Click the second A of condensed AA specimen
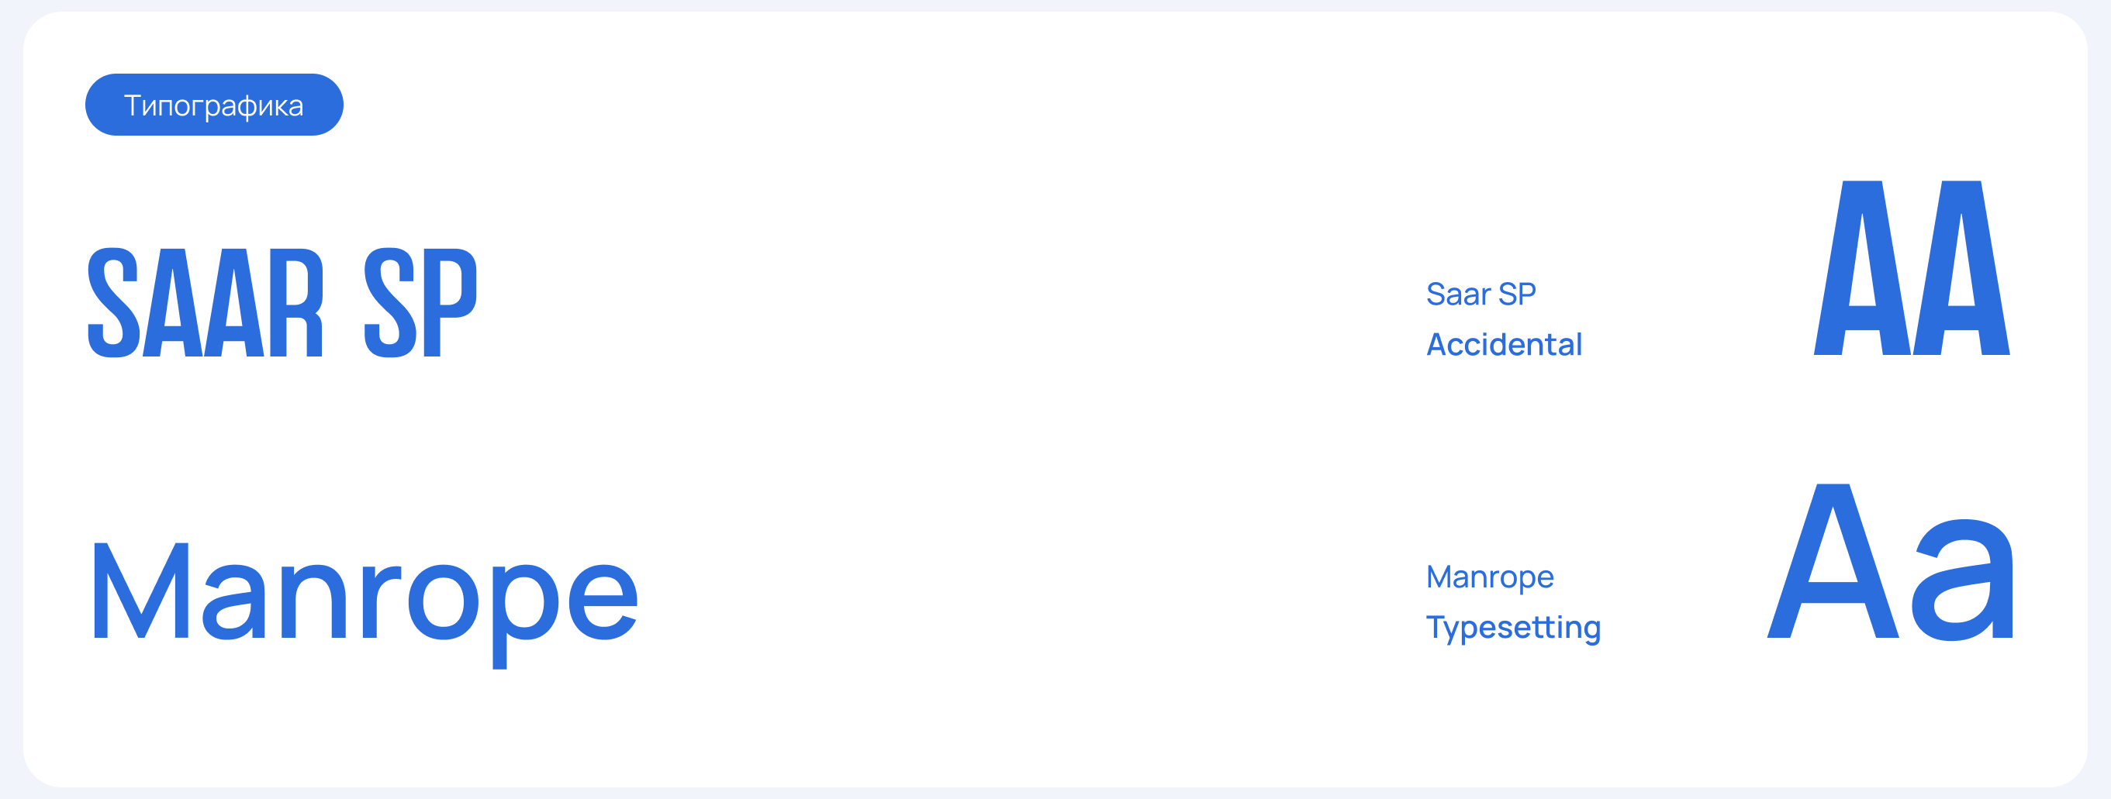 [1961, 270]
